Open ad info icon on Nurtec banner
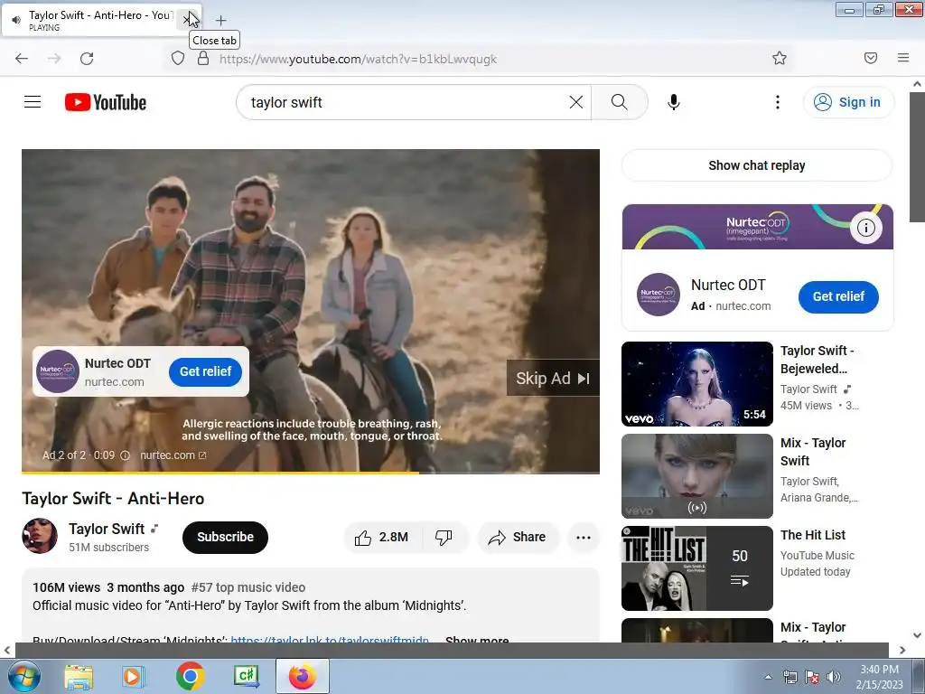Image resolution: width=925 pixels, height=694 pixels. pyautogui.click(x=865, y=227)
